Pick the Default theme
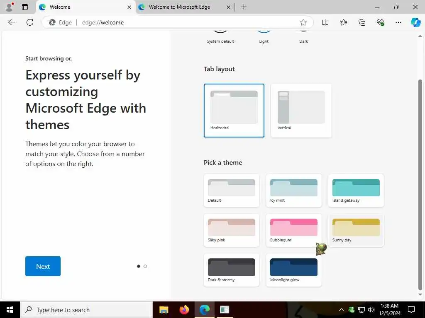 pos(232,190)
